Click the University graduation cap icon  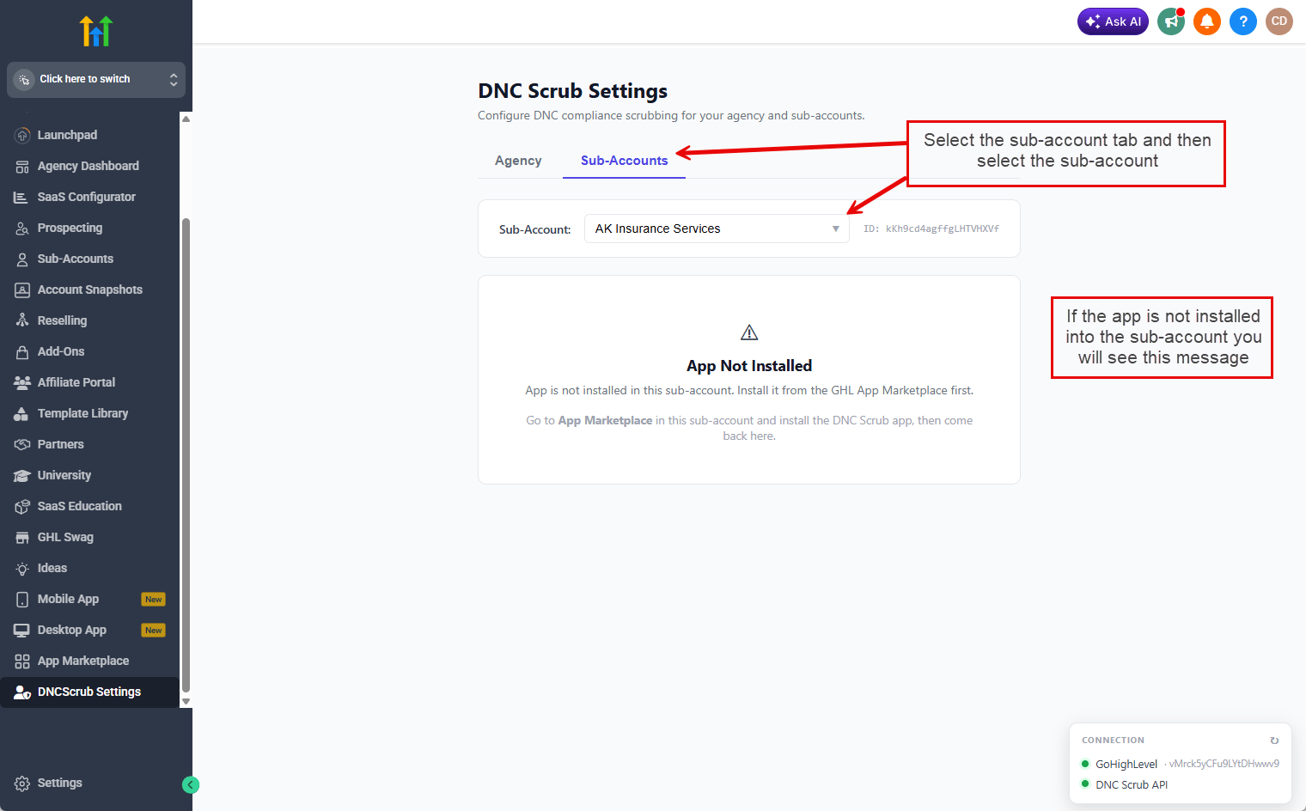coord(22,475)
